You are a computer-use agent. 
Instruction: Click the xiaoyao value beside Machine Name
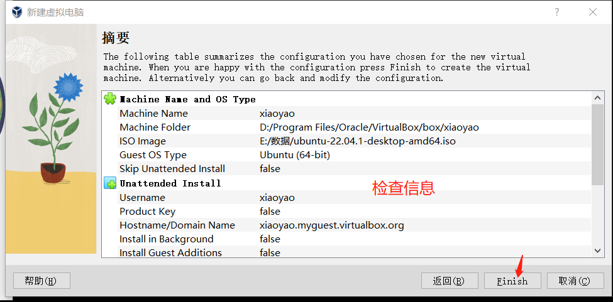[277, 114]
